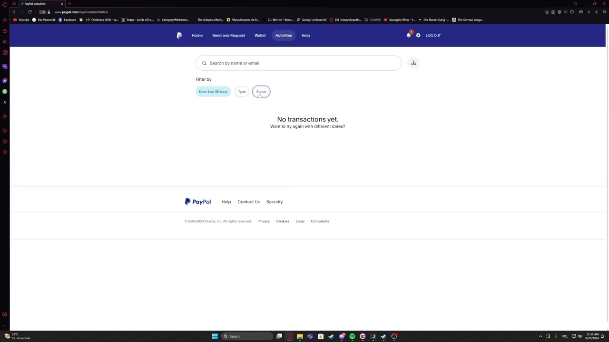The width and height of the screenshot is (609, 342).
Task: Open the Date: Last 90 days filter
Action: pyautogui.click(x=213, y=92)
